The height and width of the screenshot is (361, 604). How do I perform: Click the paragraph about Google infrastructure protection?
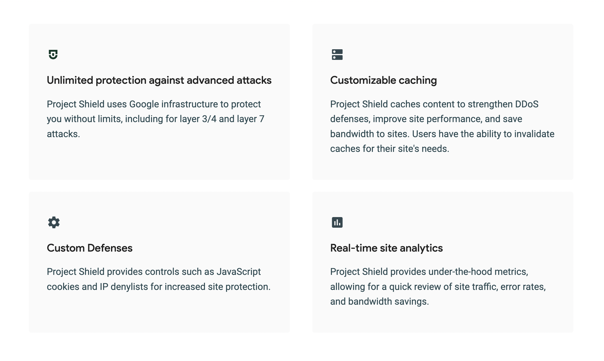(x=156, y=119)
